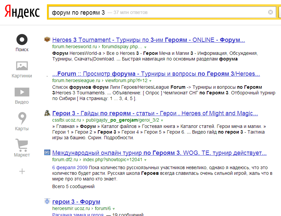The image size is (281, 216).
Task: Open Герои 3 - Гайды по героям result
Action: point(155,113)
